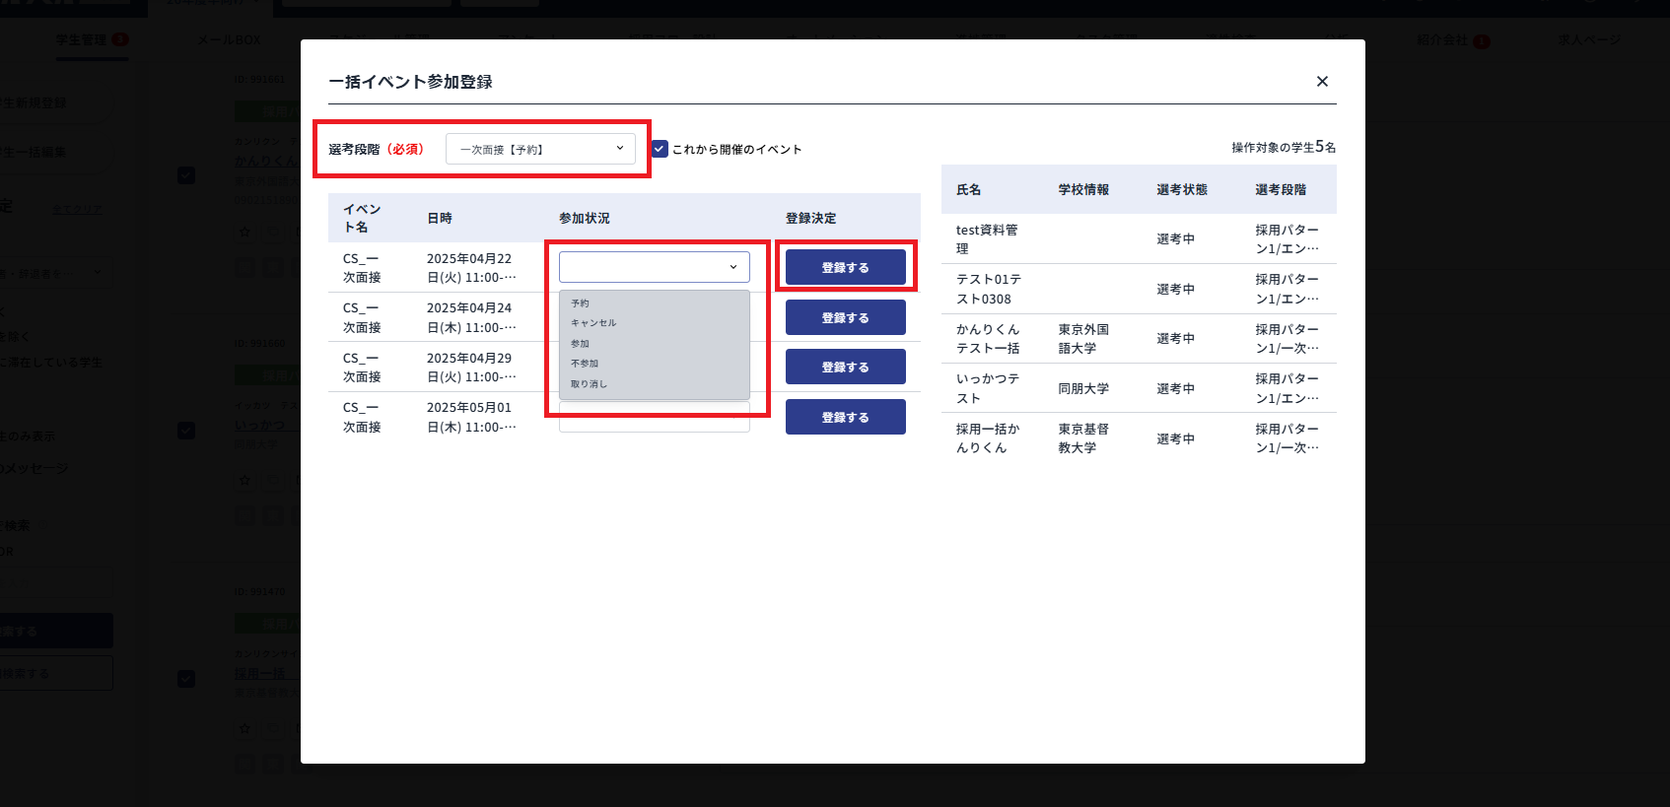The image size is (1670, 807).
Task: Open the 選考段階 dropdown showing 一次面接【予約】
Action: click(540, 149)
